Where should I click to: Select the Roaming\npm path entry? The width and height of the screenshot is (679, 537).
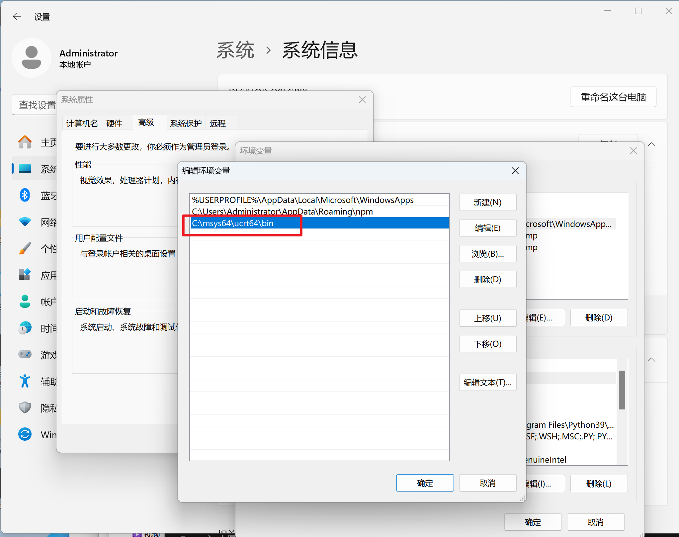tap(320, 212)
